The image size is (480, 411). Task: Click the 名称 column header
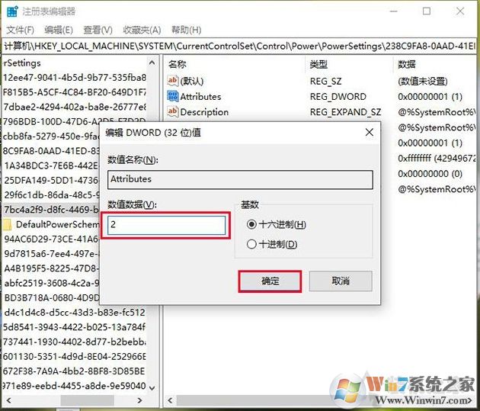178,64
